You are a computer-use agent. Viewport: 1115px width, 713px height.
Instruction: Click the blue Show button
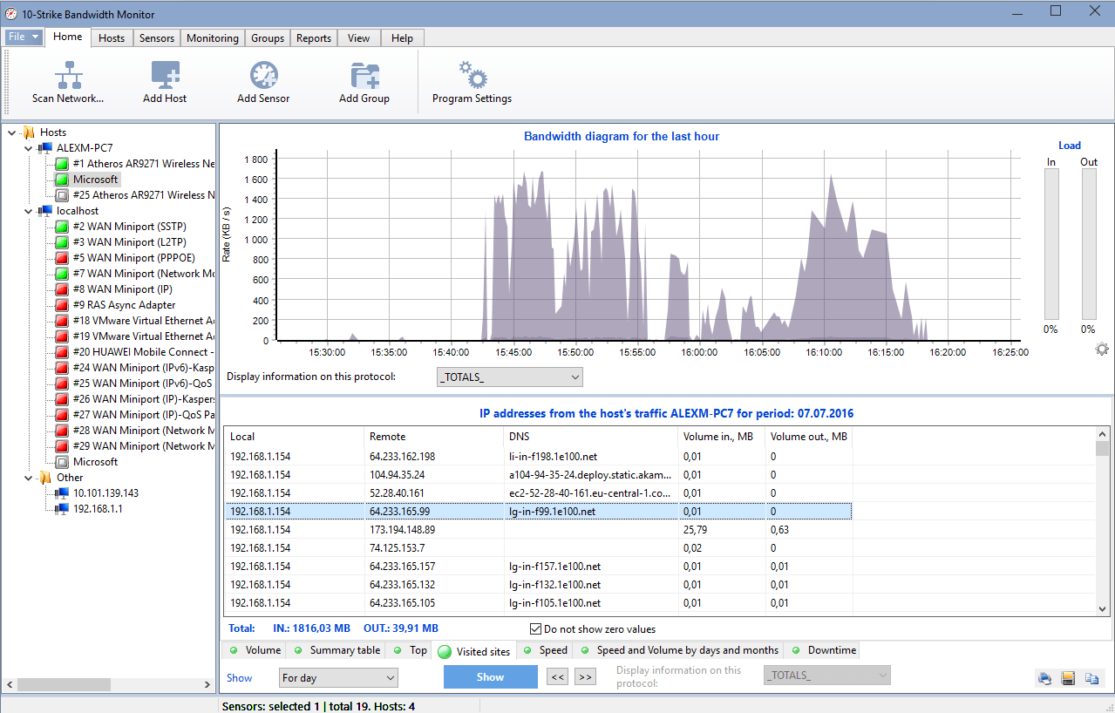(x=490, y=677)
